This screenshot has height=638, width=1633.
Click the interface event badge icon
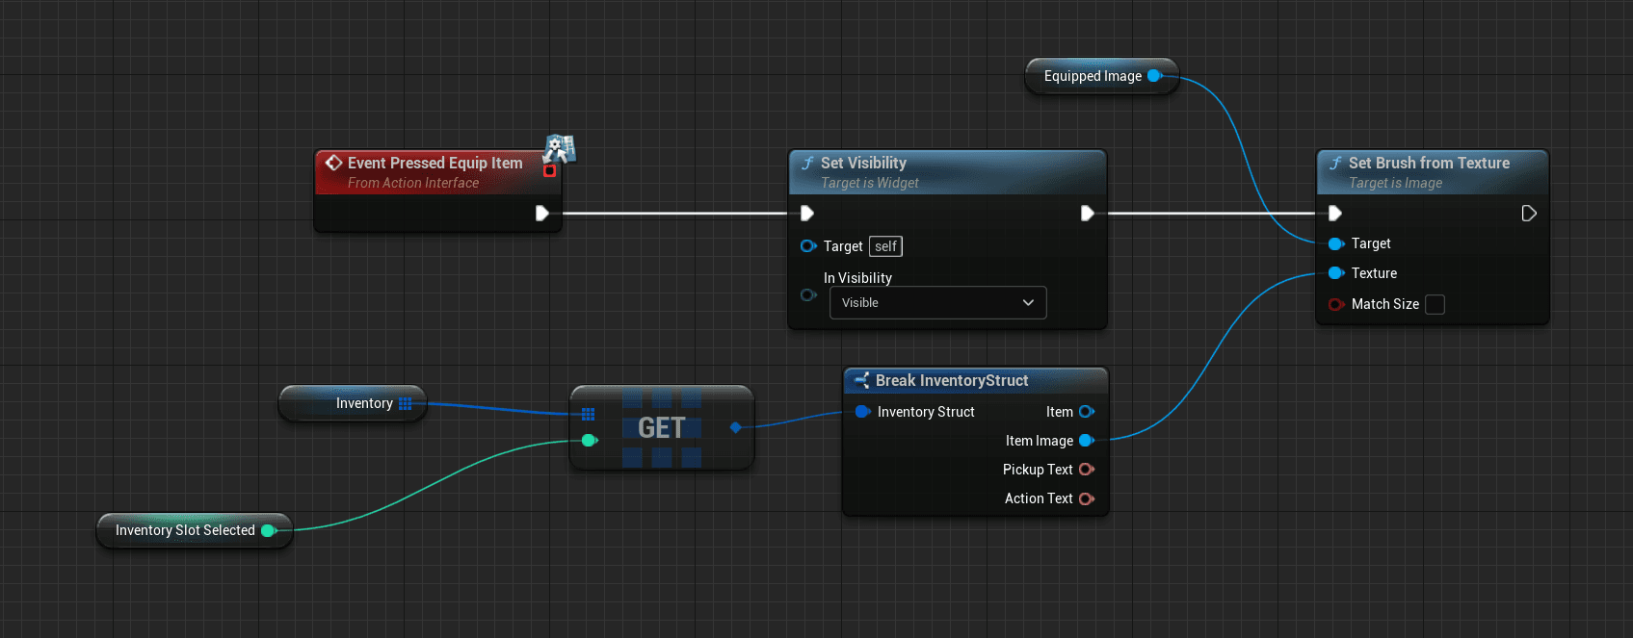click(x=560, y=147)
